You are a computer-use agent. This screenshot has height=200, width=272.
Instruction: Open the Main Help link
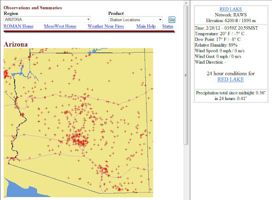click(x=146, y=26)
